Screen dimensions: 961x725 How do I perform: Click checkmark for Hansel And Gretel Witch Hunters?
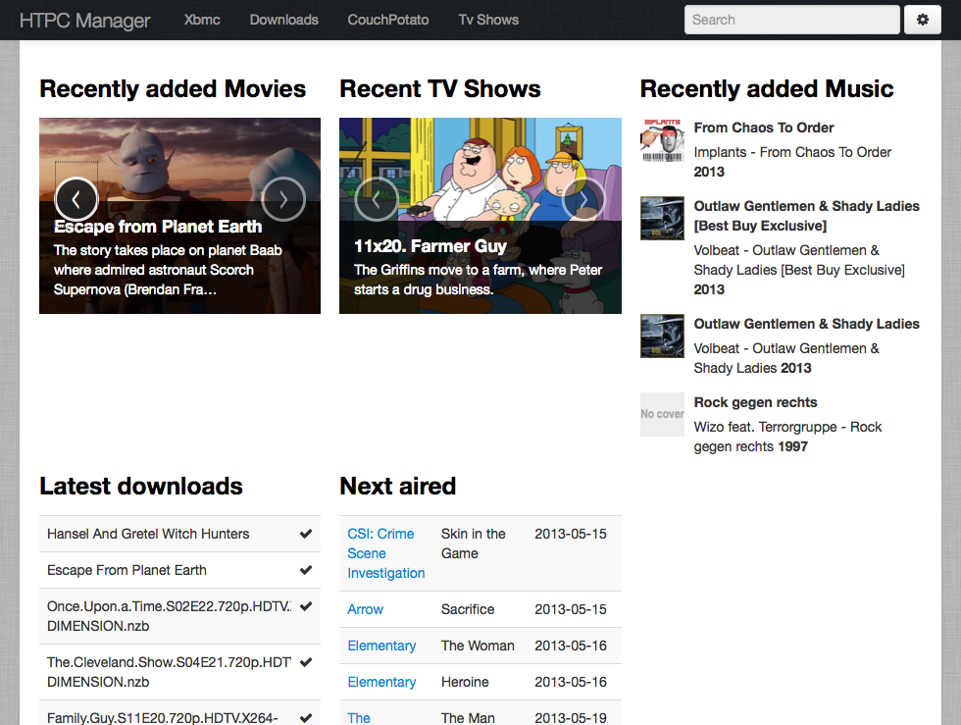306,534
